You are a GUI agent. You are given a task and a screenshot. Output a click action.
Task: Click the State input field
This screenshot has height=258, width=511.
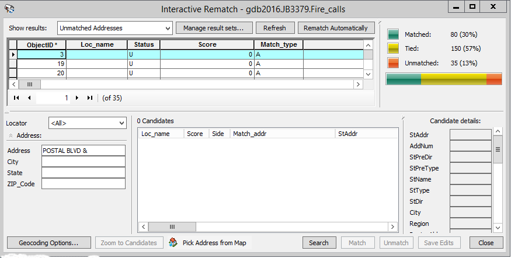pos(84,173)
